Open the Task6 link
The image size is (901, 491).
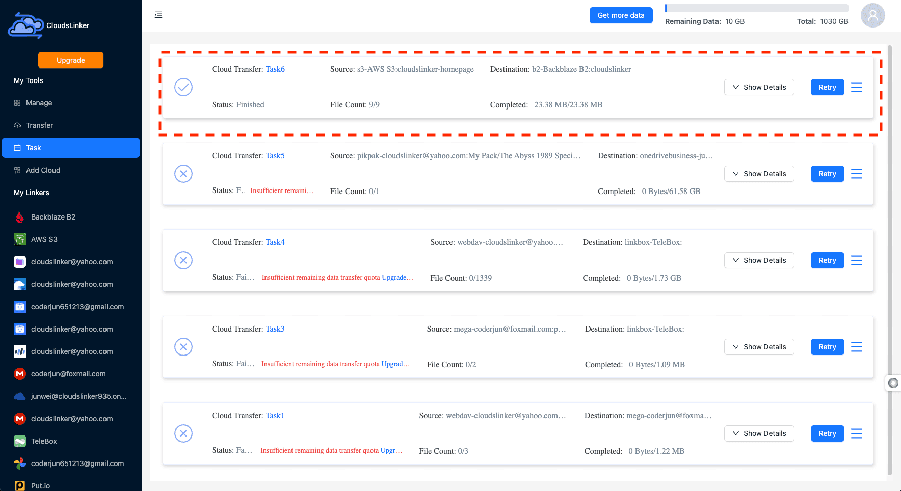pos(275,69)
